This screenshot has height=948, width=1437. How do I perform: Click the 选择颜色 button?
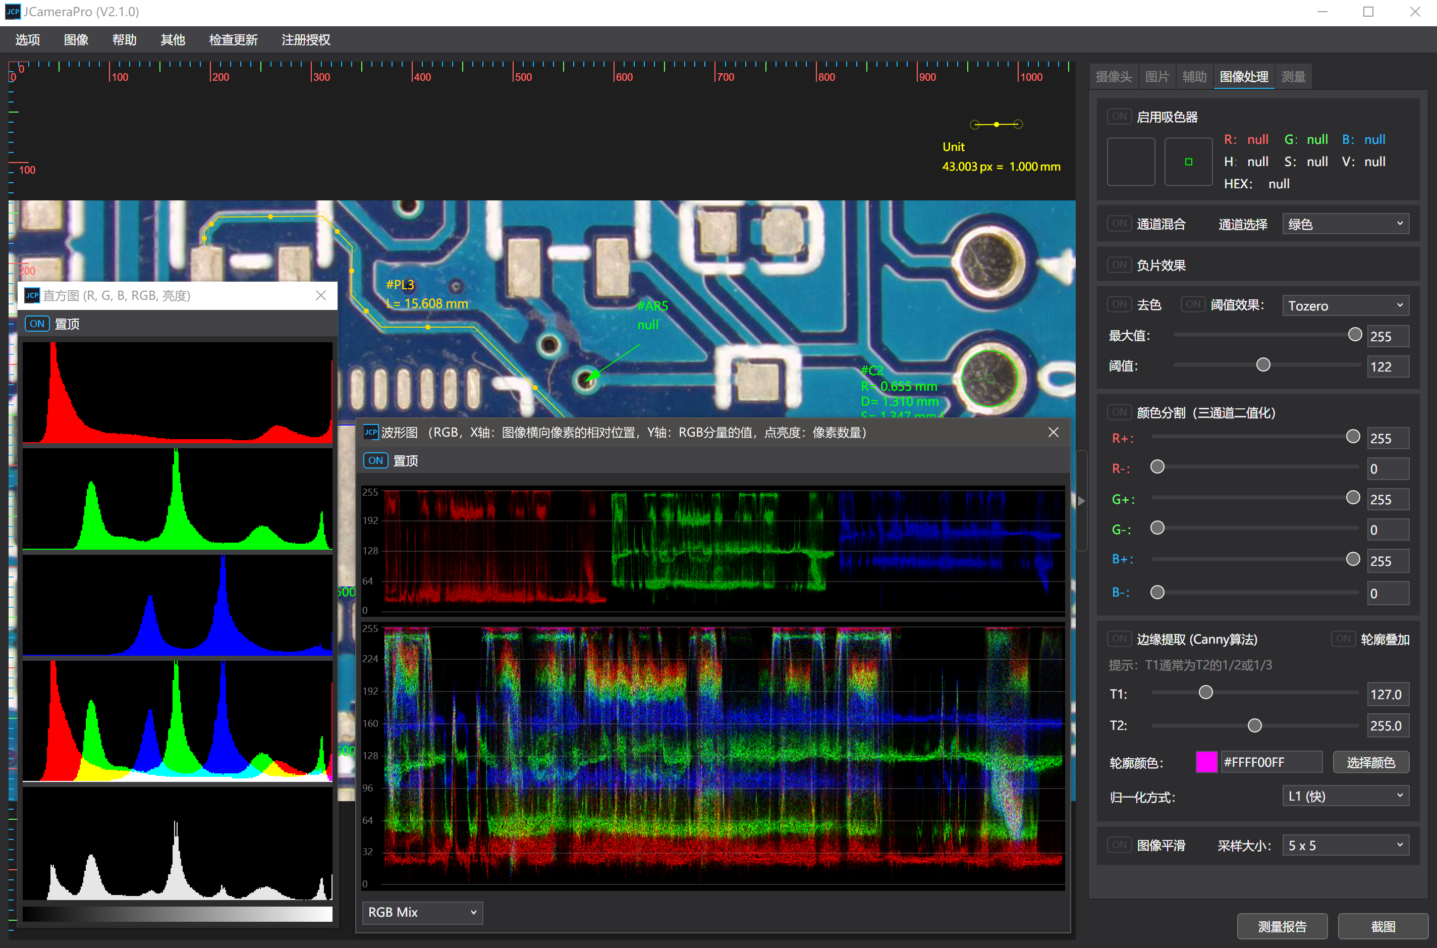[x=1371, y=762]
